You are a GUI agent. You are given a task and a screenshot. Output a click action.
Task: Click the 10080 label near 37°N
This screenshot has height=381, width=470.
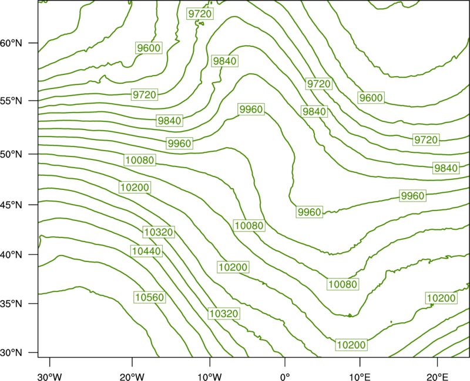pyautogui.click(x=343, y=284)
